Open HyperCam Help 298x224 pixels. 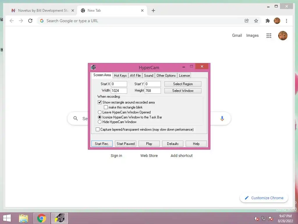pos(196,143)
